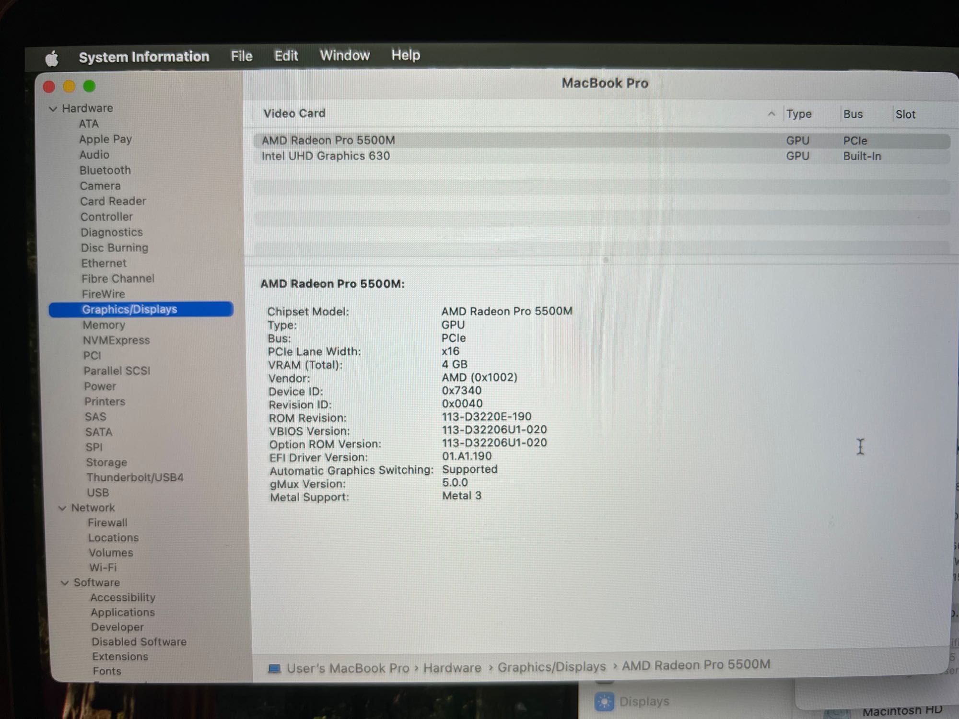The height and width of the screenshot is (719, 959).
Task: Select SAS in the sidebar
Action: point(95,417)
